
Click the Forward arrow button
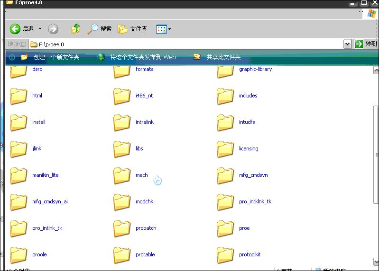pyautogui.click(x=53, y=29)
